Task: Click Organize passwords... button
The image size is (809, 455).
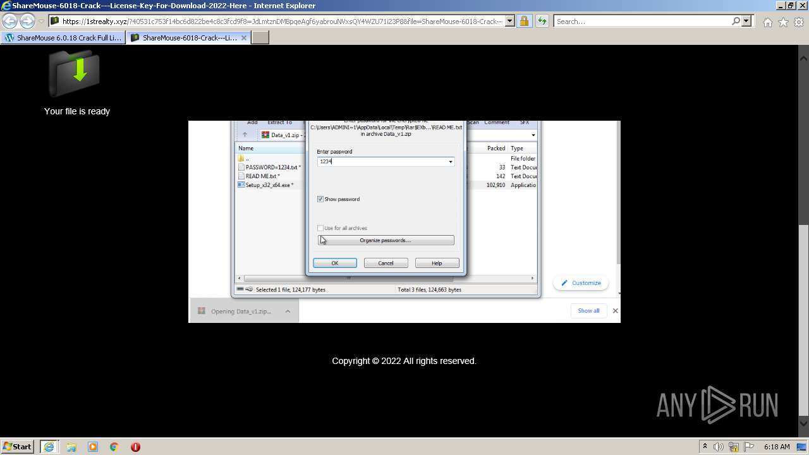Action: click(x=386, y=240)
